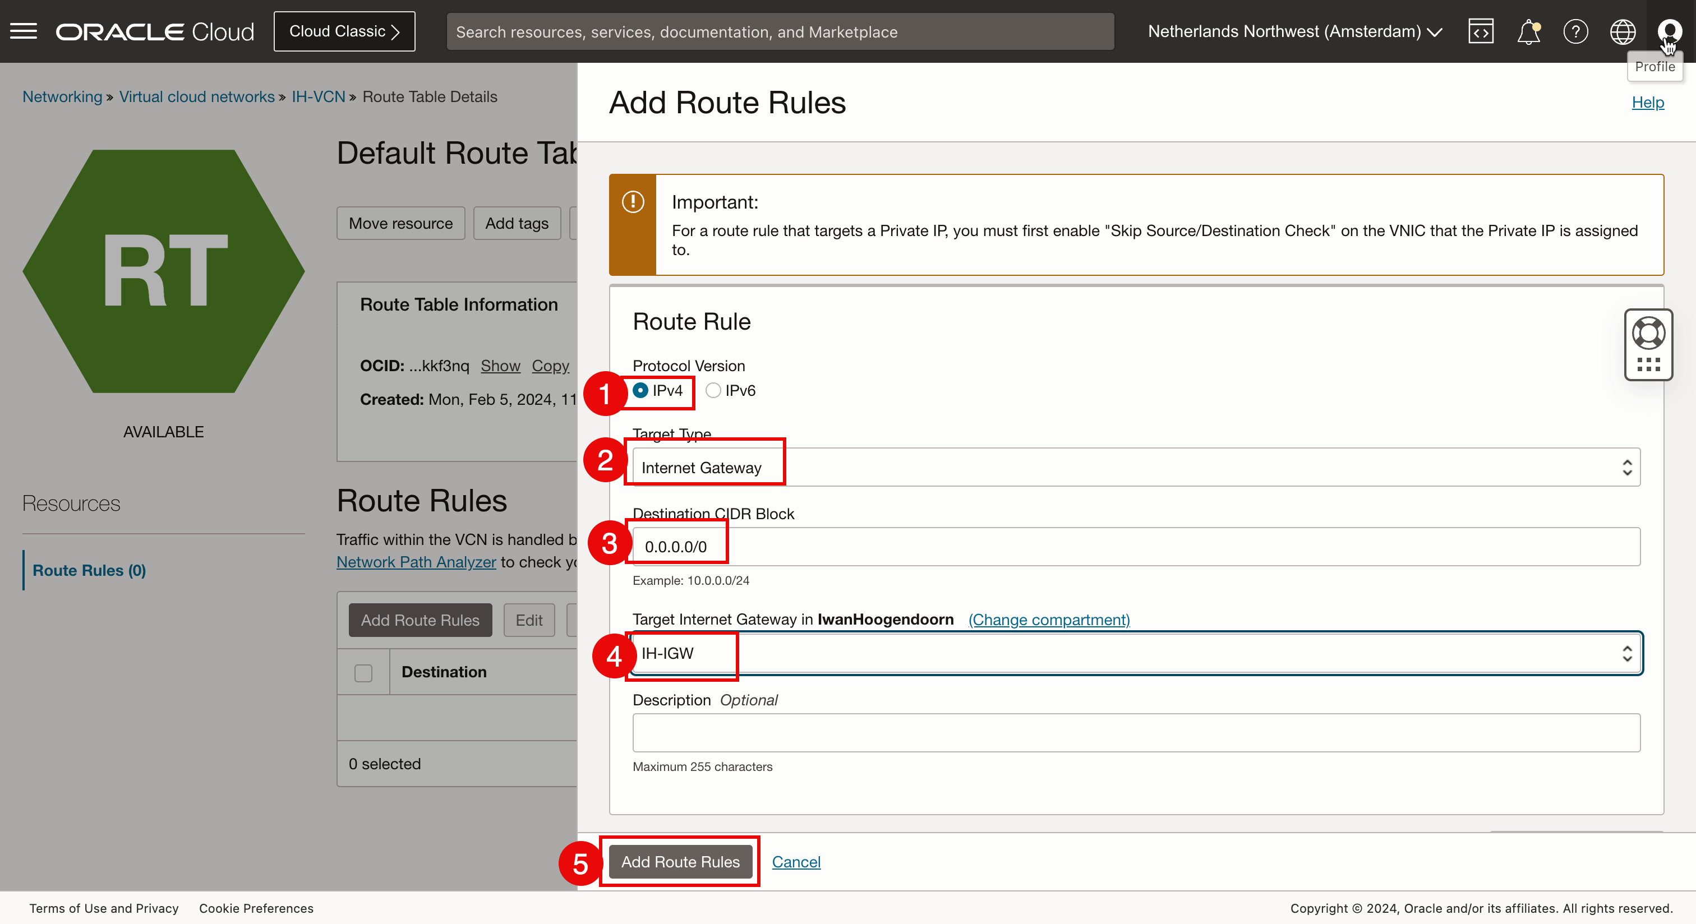Click the Cancel link
This screenshot has width=1696, height=924.
click(x=795, y=861)
